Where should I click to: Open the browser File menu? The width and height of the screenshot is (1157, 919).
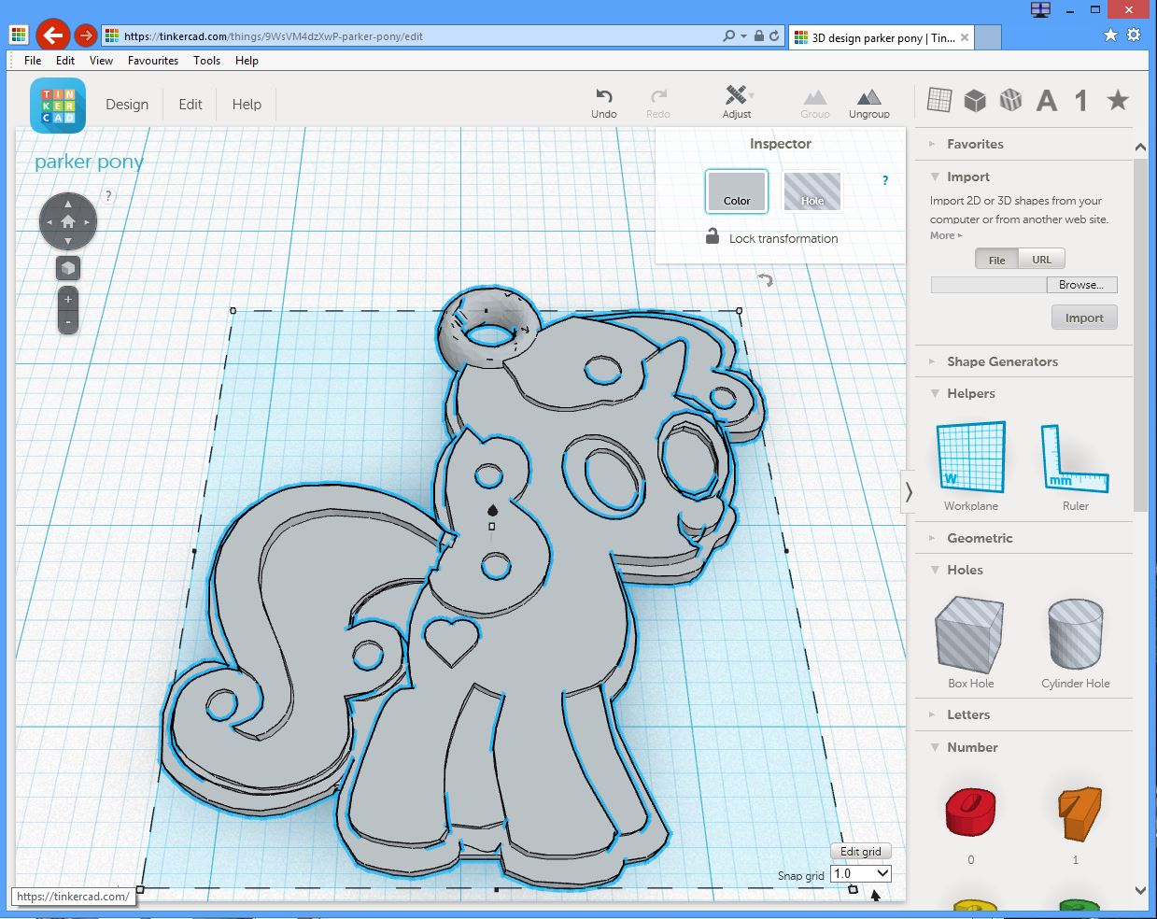coord(33,61)
